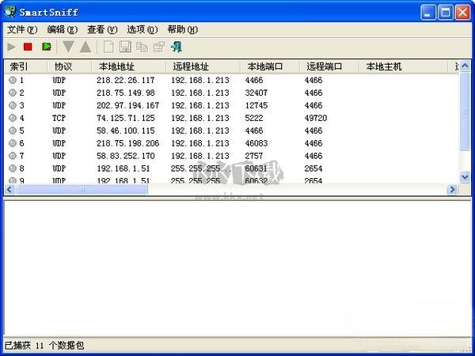This screenshot has height=356, width=475.
Task: Sort by the 远程地址 column header
Action: [203, 66]
